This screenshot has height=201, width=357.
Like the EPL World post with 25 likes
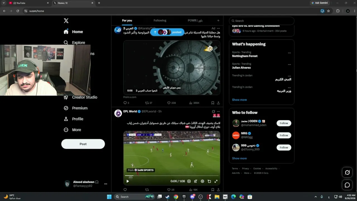(170, 190)
